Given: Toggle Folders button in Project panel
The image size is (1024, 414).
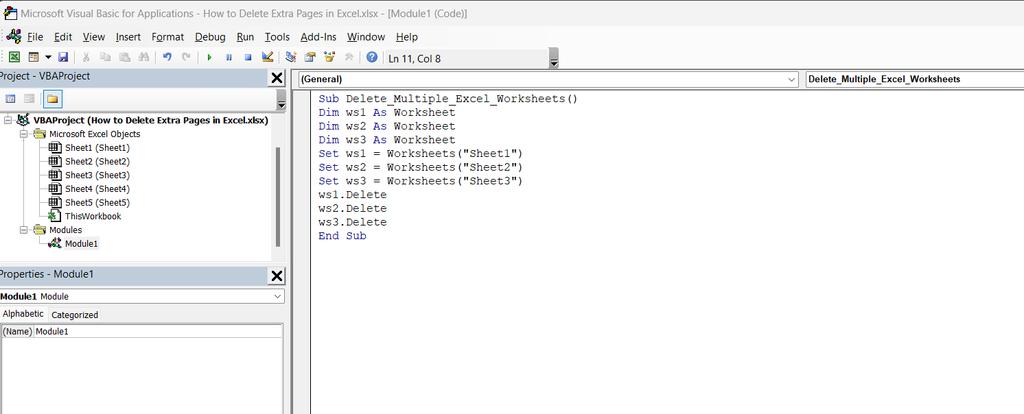Looking at the screenshot, I should click(52, 99).
